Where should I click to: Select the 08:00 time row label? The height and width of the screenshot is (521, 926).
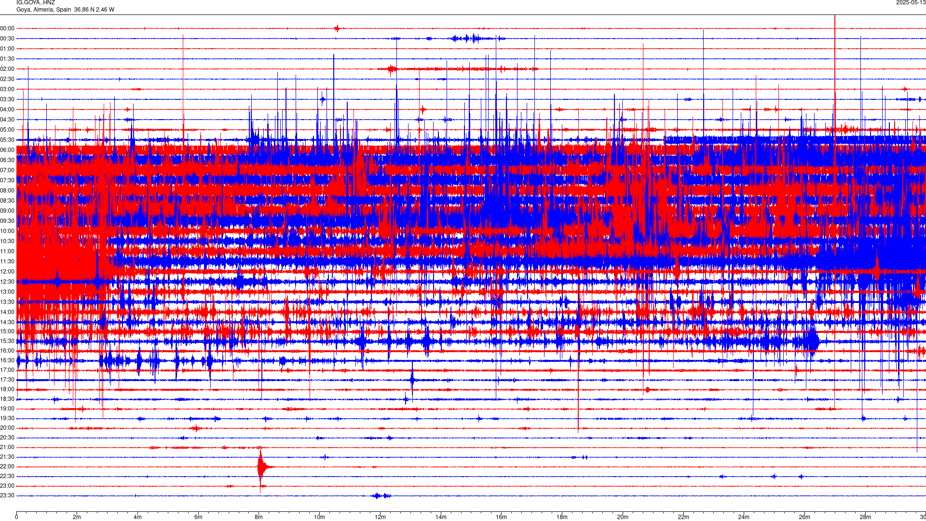(7, 191)
